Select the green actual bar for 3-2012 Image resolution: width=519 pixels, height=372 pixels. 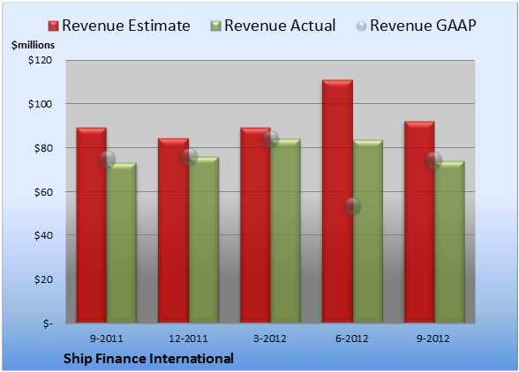click(x=285, y=231)
